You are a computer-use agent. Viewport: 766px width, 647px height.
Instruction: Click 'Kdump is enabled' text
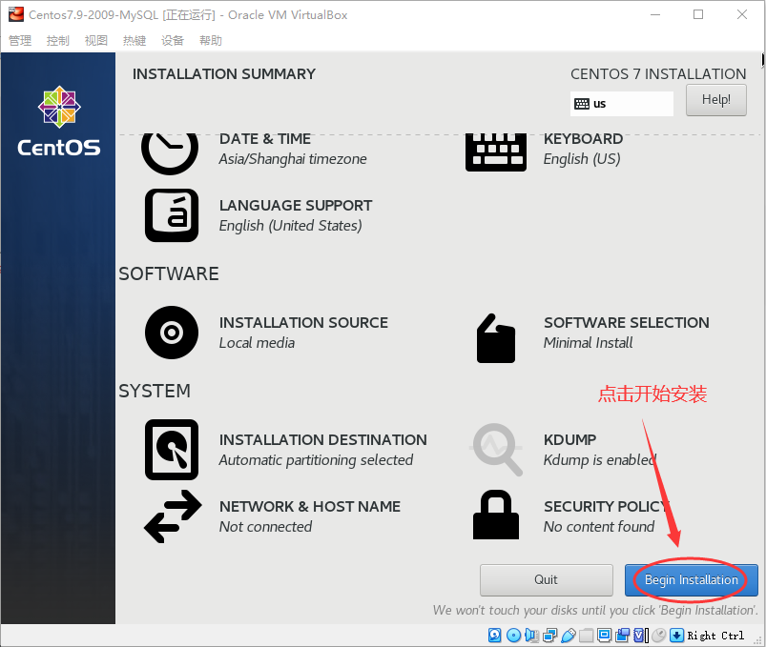pos(600,460)
